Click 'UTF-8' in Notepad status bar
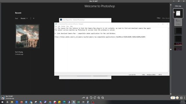Screen dimensions: 186x104 click(x=160, y=75)
